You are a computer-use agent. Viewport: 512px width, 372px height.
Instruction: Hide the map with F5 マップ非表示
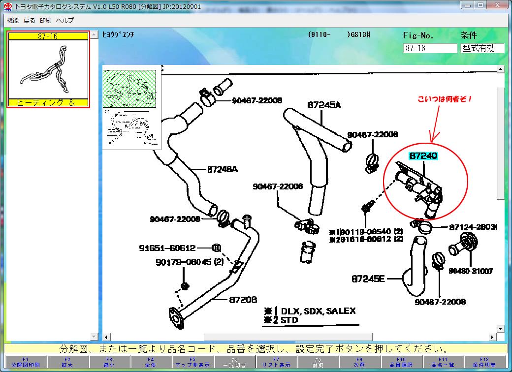[192, 363]
